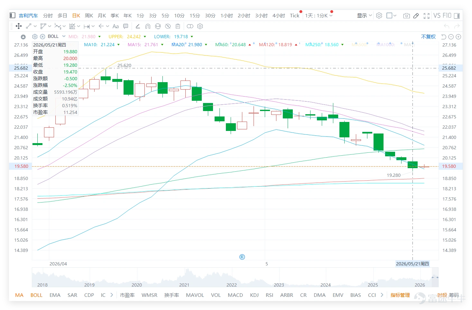The height and width of the screenshot is (310, 472).
Task: Select the EMA main indicator
Action: point(55,295)
